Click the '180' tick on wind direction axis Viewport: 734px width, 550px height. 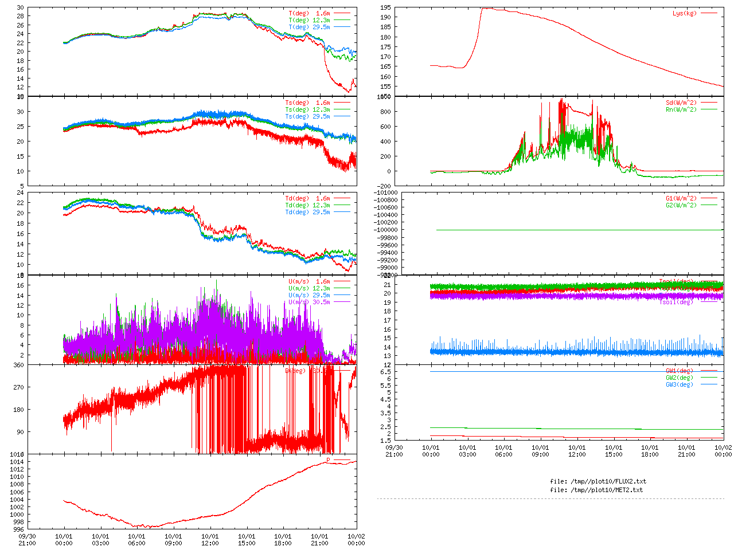pyautogui.click(x=18, y=410)
